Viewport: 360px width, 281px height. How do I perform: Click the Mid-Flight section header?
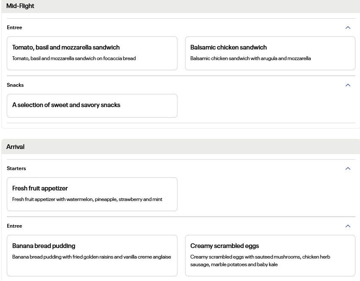tap(20, 6)
